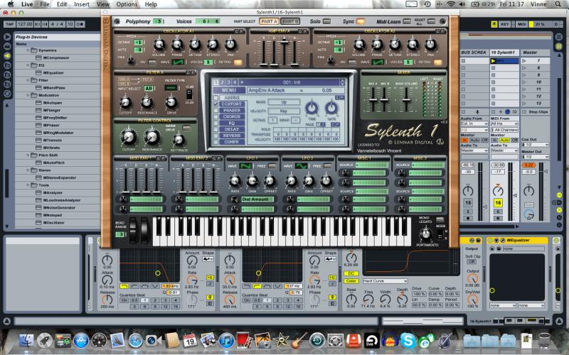Select PART B in Part Select

[290, 21]
